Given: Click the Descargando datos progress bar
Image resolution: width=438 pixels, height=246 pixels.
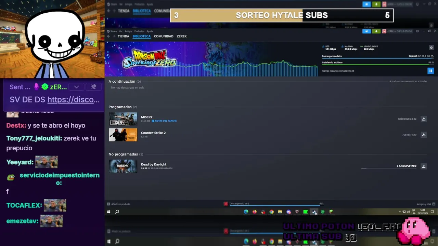Looking at the screenshot, I should 378,58.
